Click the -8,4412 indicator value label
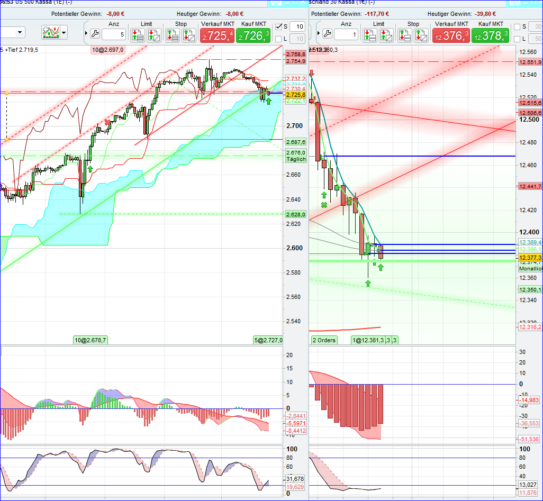This screenshot has height=501, width=543. [296, 431]
